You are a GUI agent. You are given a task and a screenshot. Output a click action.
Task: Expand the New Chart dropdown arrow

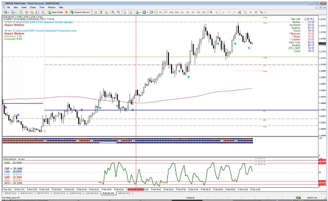(8, 13)
